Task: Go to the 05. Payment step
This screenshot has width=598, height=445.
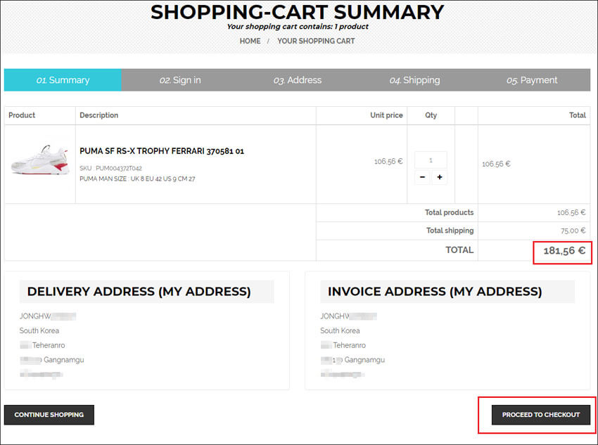Action: point(532,80)
